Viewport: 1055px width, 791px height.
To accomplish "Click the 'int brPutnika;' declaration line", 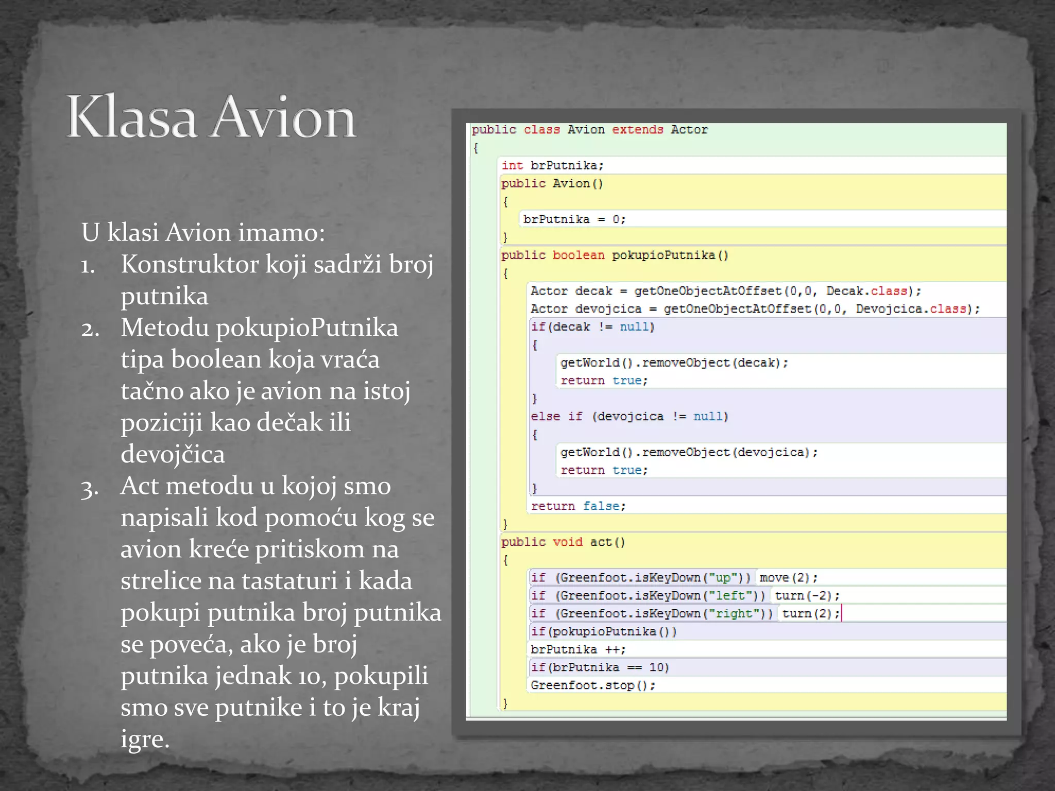I will [552, 165].
